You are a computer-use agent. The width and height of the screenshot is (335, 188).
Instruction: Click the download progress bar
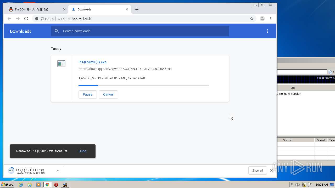pos(144,86)
